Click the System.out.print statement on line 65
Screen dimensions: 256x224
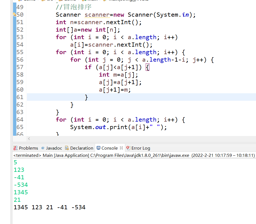(118, 127)
